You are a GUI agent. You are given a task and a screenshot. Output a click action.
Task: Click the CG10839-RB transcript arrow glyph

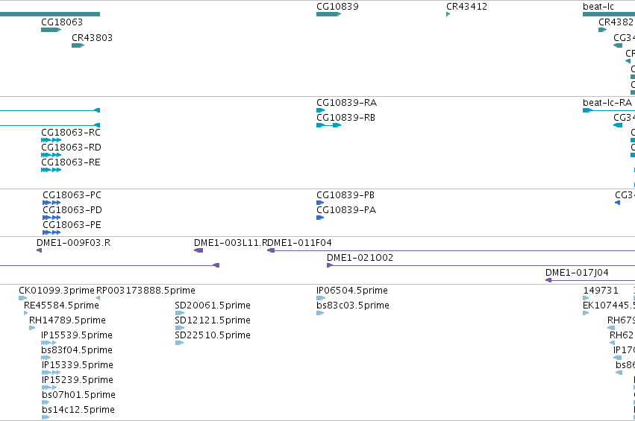click(x=328, y=125)
